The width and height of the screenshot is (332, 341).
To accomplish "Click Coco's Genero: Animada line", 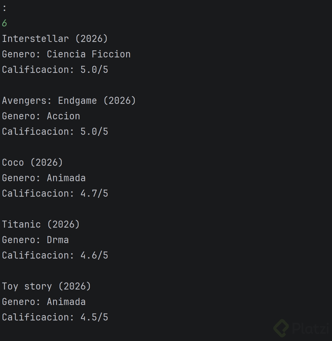I will click(x=44, y=178).
